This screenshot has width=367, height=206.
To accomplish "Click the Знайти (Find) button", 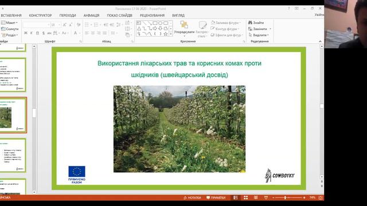I will 256,23.
